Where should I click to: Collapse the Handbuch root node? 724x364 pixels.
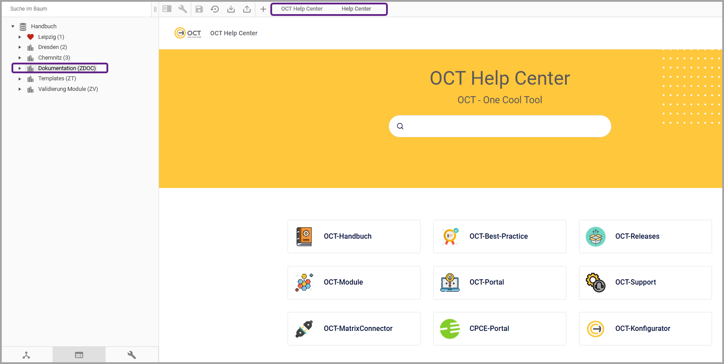[13, 26]
